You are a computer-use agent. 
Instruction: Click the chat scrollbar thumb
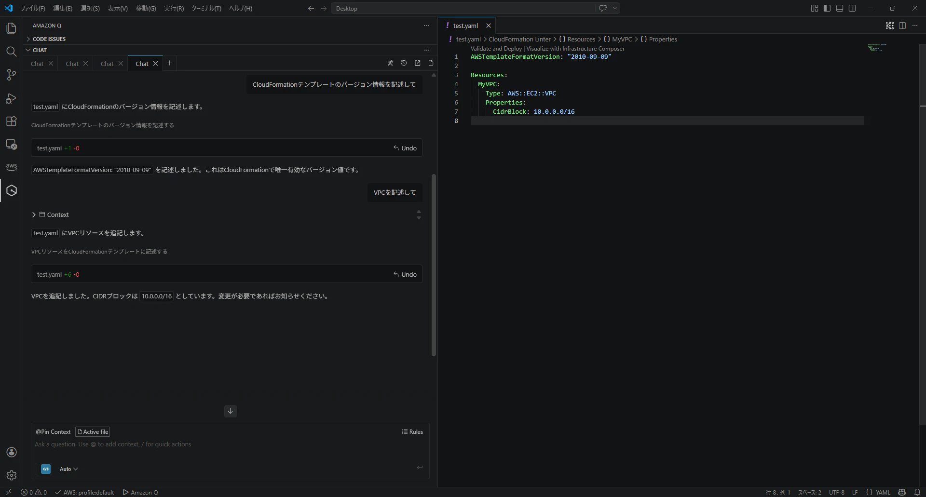[x=434, y=265]
